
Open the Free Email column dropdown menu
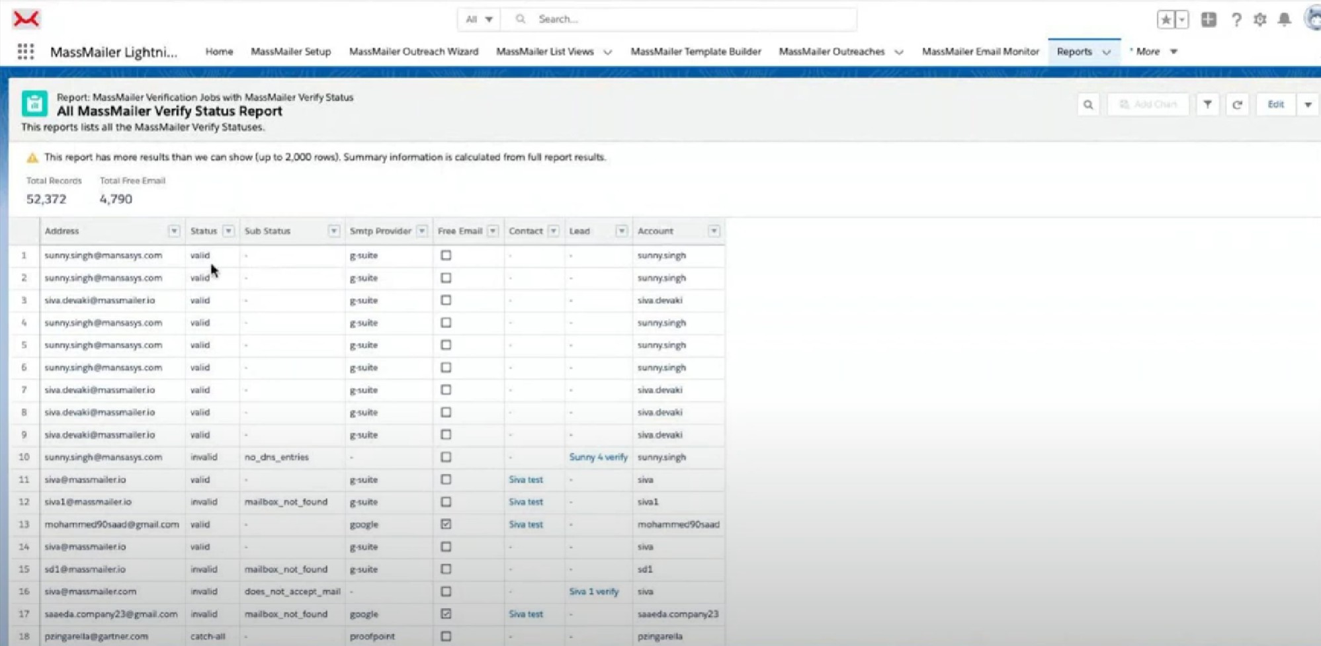coord(493,231)
